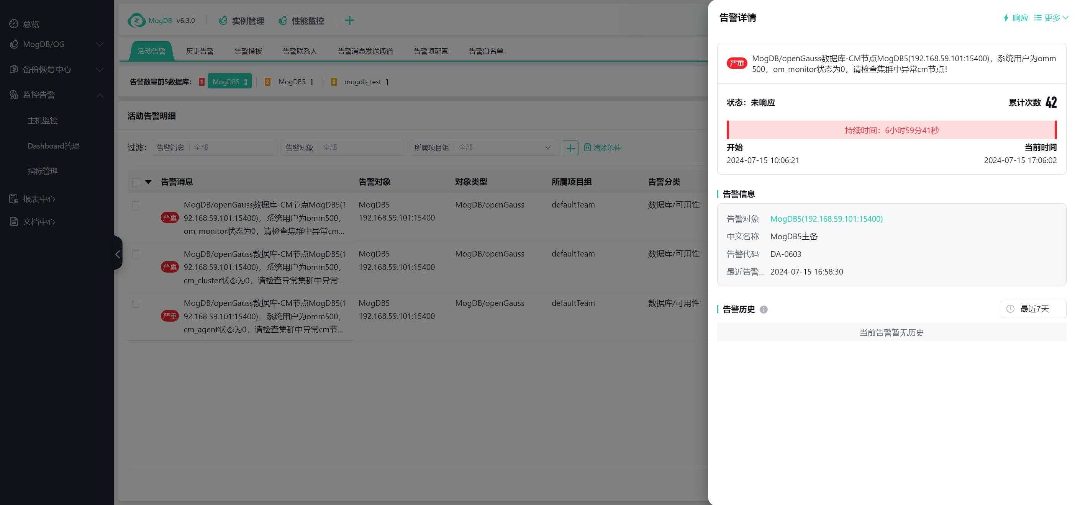1075x505 pixels.
Task: Click the lightning icon for 响应
Action: (1006, 18)
